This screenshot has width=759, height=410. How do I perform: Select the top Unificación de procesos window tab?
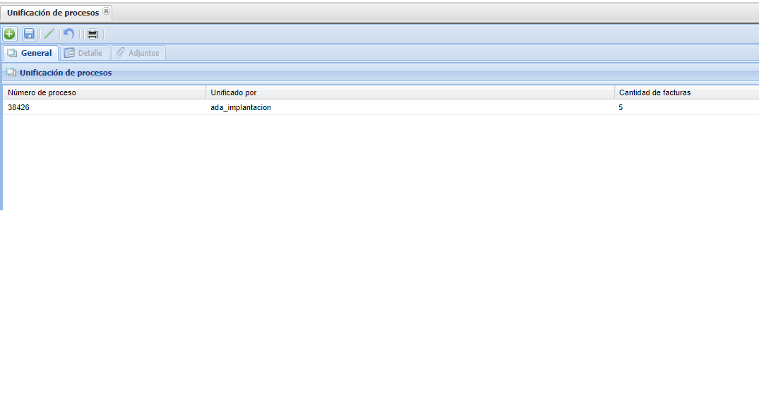pyautogui.click(x=52, y=13)
